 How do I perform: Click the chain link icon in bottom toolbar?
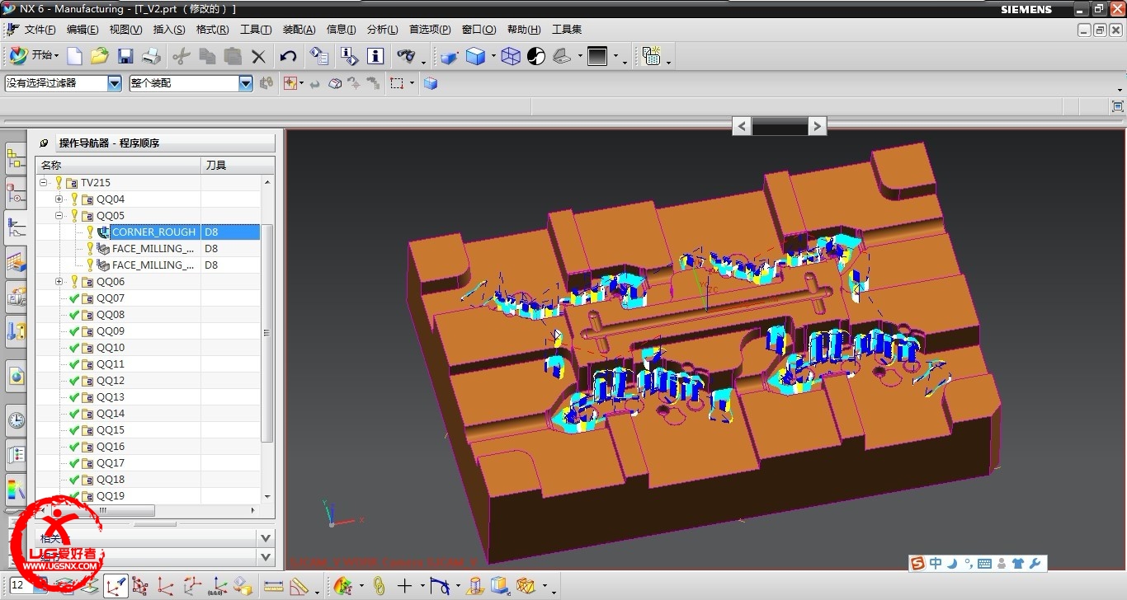(x=380, y=586)
